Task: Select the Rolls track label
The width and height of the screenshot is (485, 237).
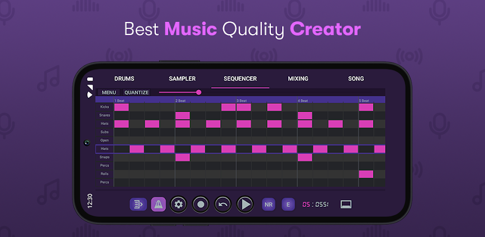Action: [104, 174]
